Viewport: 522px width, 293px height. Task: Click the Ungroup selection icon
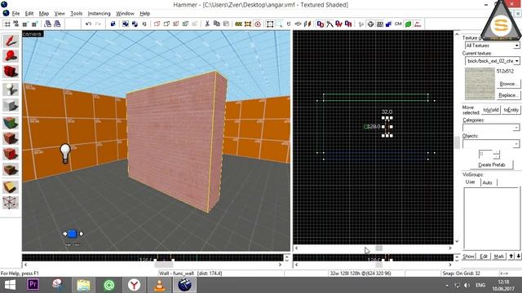(135, 24)
